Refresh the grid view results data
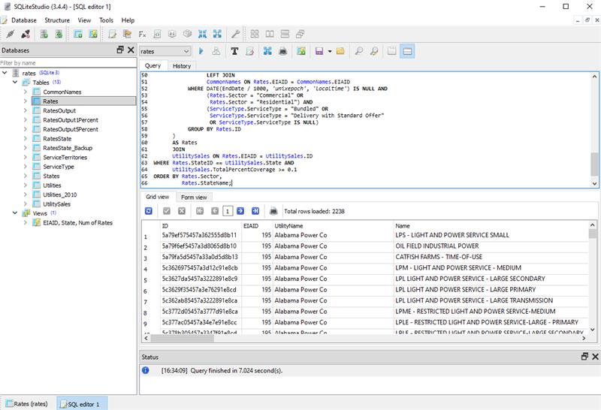Viewport: 601px width, 410px height. click(150, 211)
